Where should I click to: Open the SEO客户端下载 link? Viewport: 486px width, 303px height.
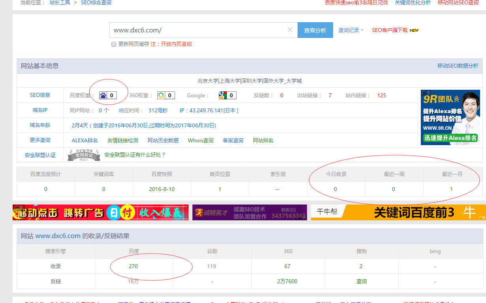(x=390, y=30)
